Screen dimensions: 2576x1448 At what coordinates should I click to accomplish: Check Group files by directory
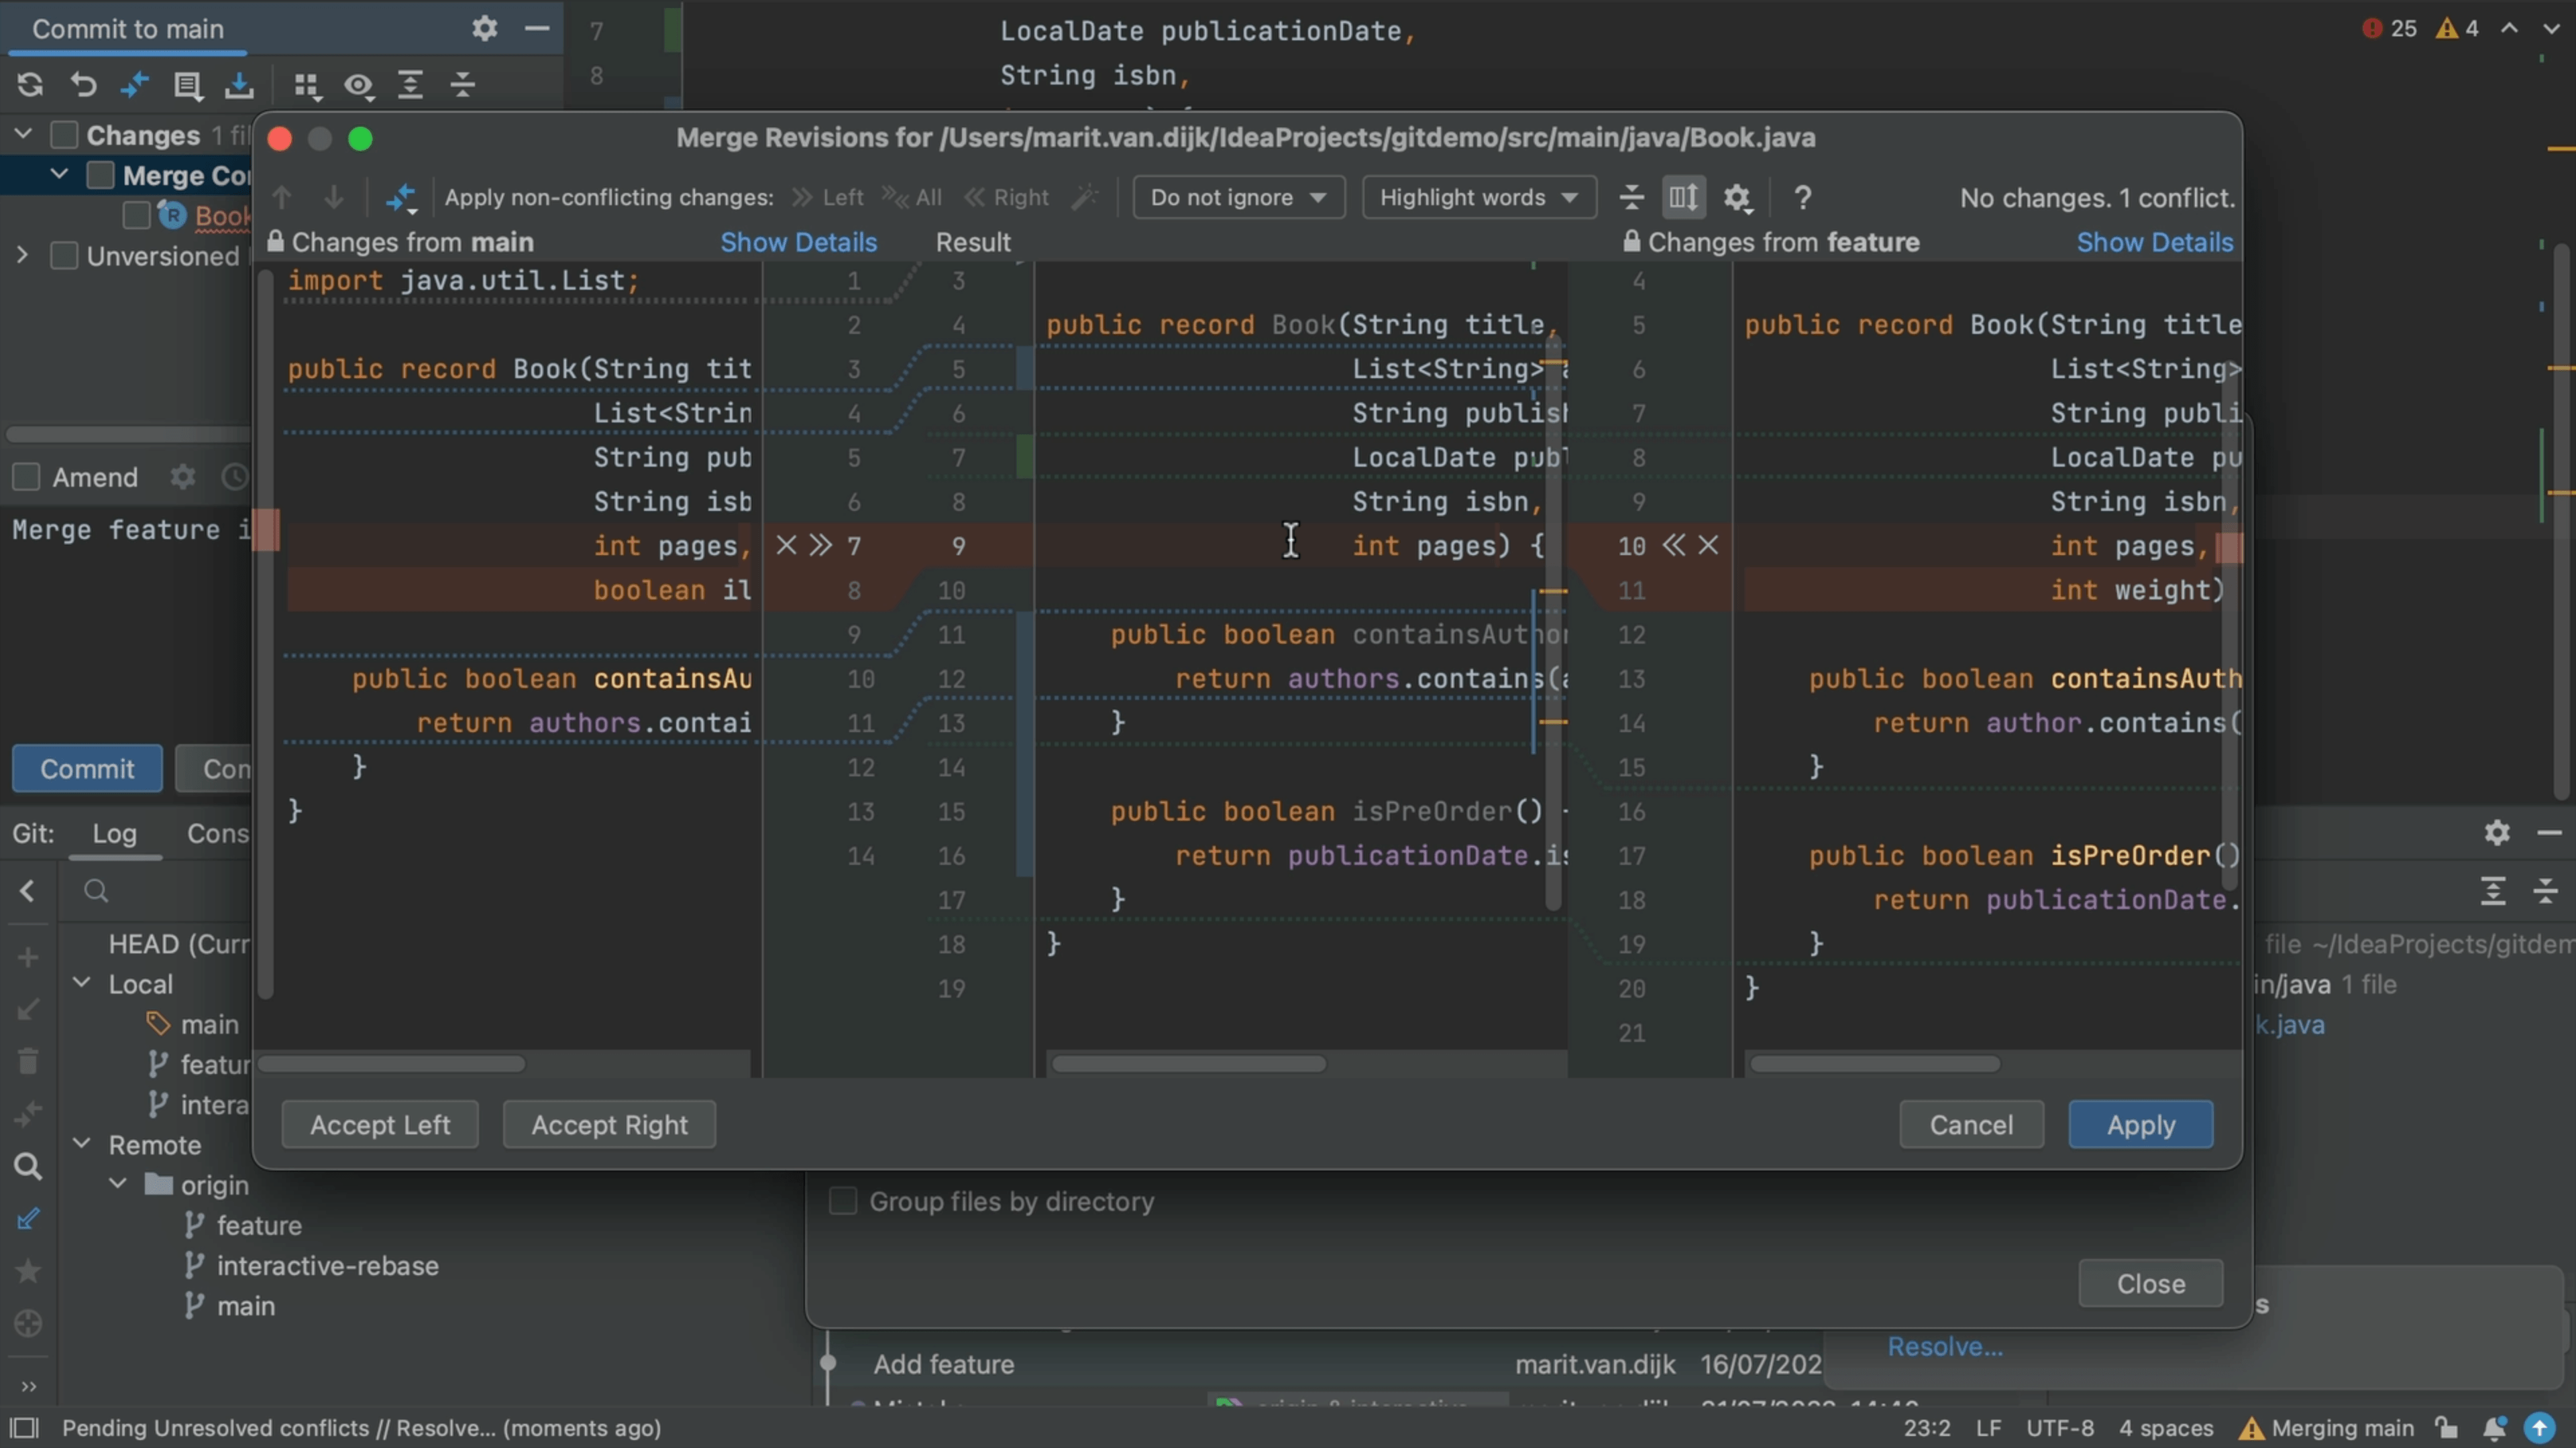[x=843, y=1201]
